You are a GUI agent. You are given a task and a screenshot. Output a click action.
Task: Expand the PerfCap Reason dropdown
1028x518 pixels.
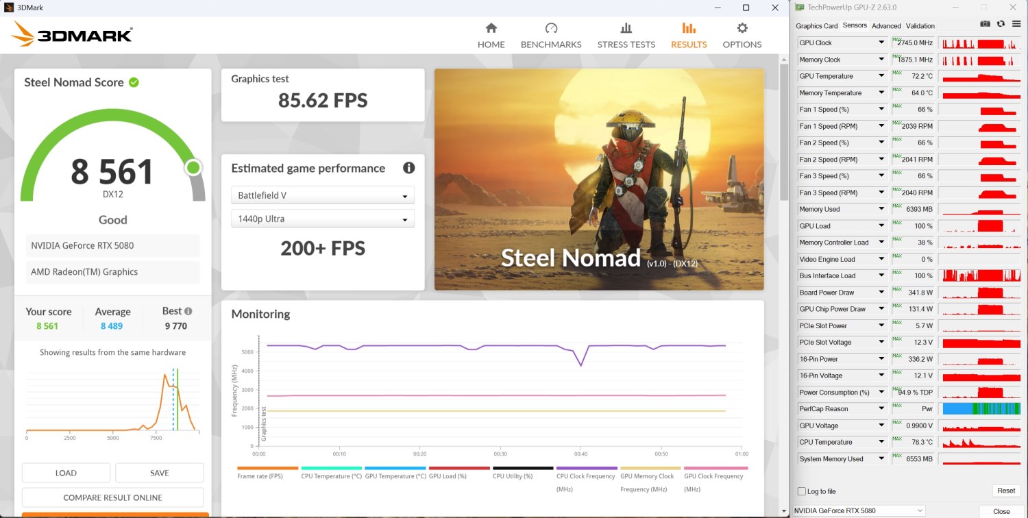(x=881, y=409)
